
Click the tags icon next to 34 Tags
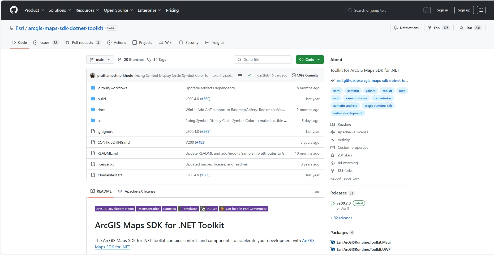[149, 59]
